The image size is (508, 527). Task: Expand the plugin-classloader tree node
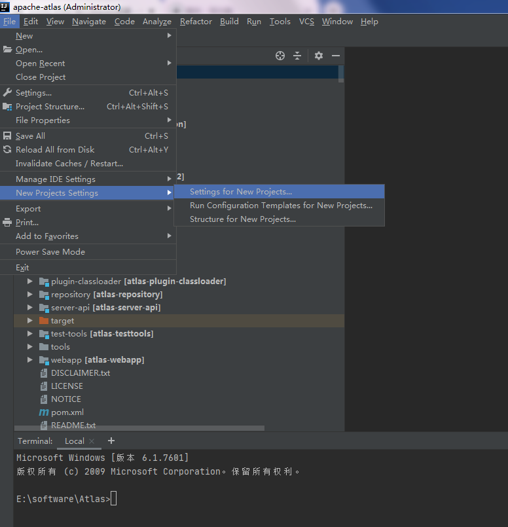pyautogui.click(x=30, y=282)
